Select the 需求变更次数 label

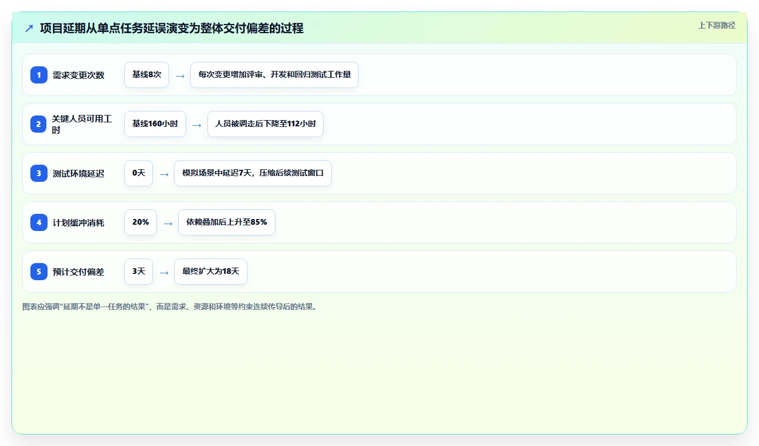coord(78,75)
